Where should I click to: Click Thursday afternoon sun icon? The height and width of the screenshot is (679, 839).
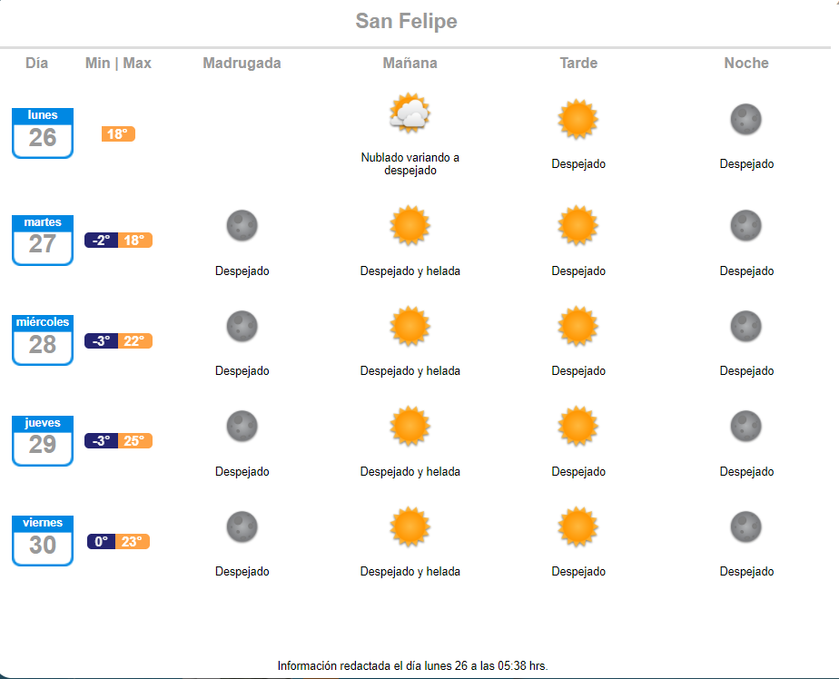point(578,426)
